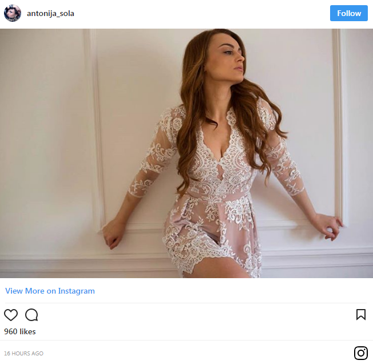This screenshot has width=373, height=364.
Task: Add a comment using the bubble icon
Action: 31,315
